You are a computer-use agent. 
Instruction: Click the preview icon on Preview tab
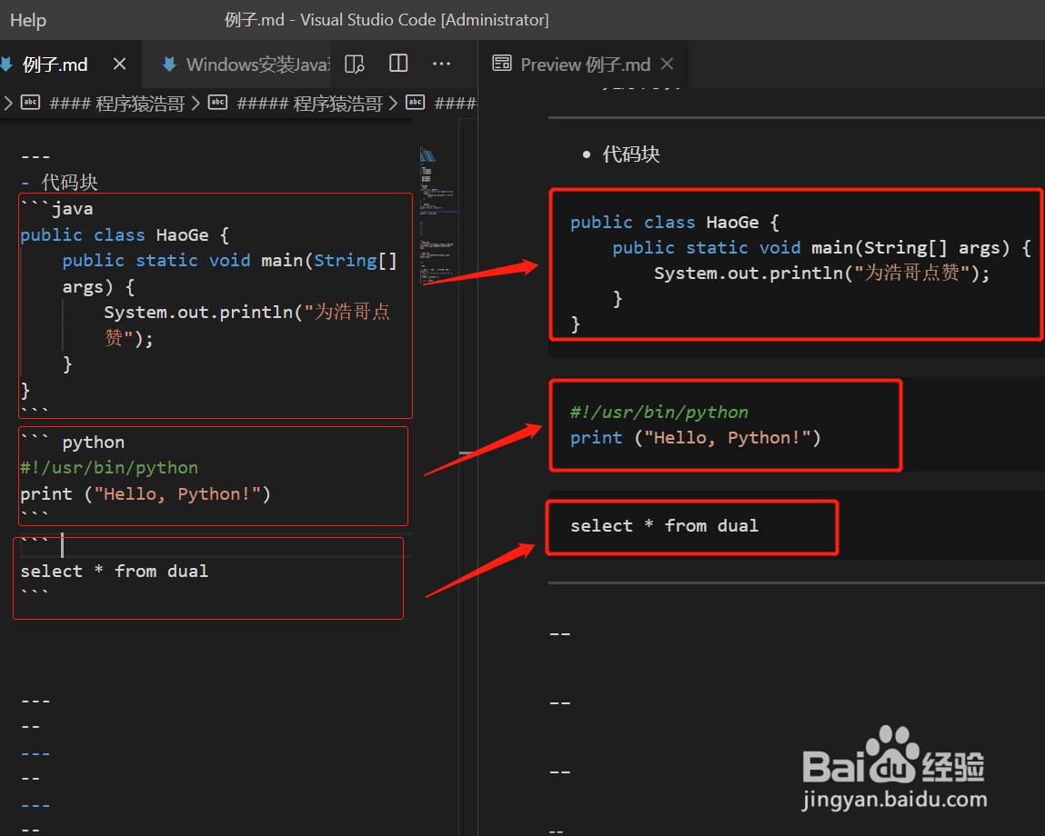[502, 64]
